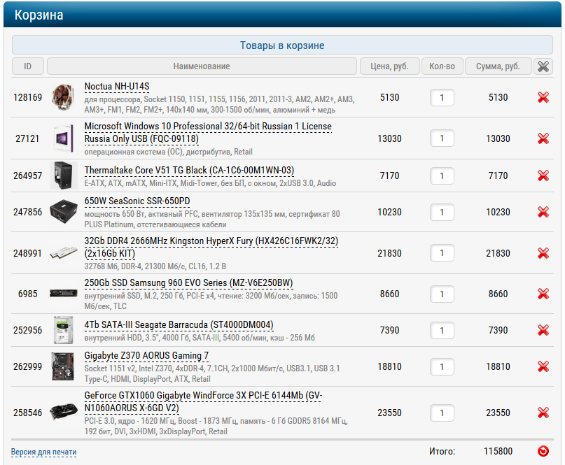Select product ID 252956
565x465 pixels.
click(28, 330)
